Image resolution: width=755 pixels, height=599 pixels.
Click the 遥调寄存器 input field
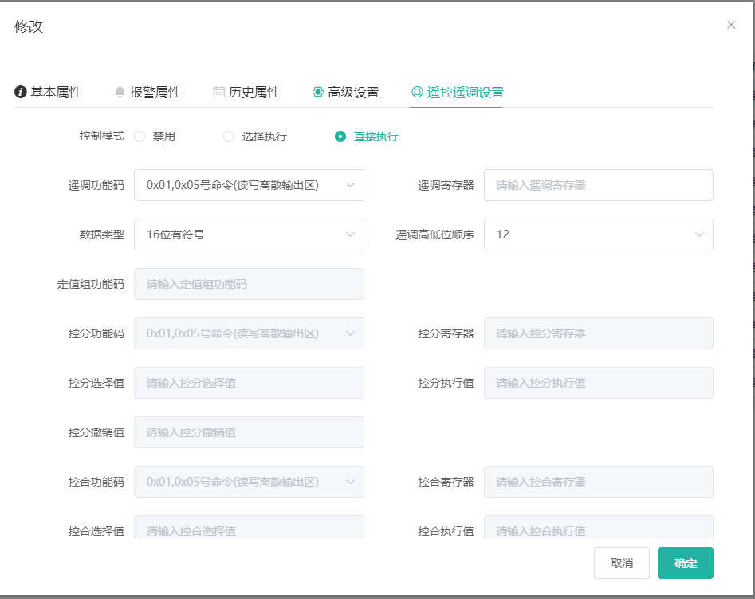(599, 185)
